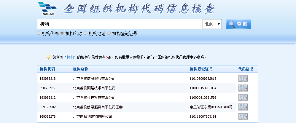Open certificate icon for 北京搜狗科技发展有限公司
This screenshot has width=296, height=123.
coord(243,98)
